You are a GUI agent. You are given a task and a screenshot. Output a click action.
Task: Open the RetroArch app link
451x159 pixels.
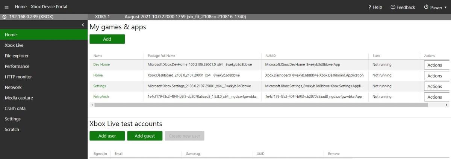click(101, 97)
